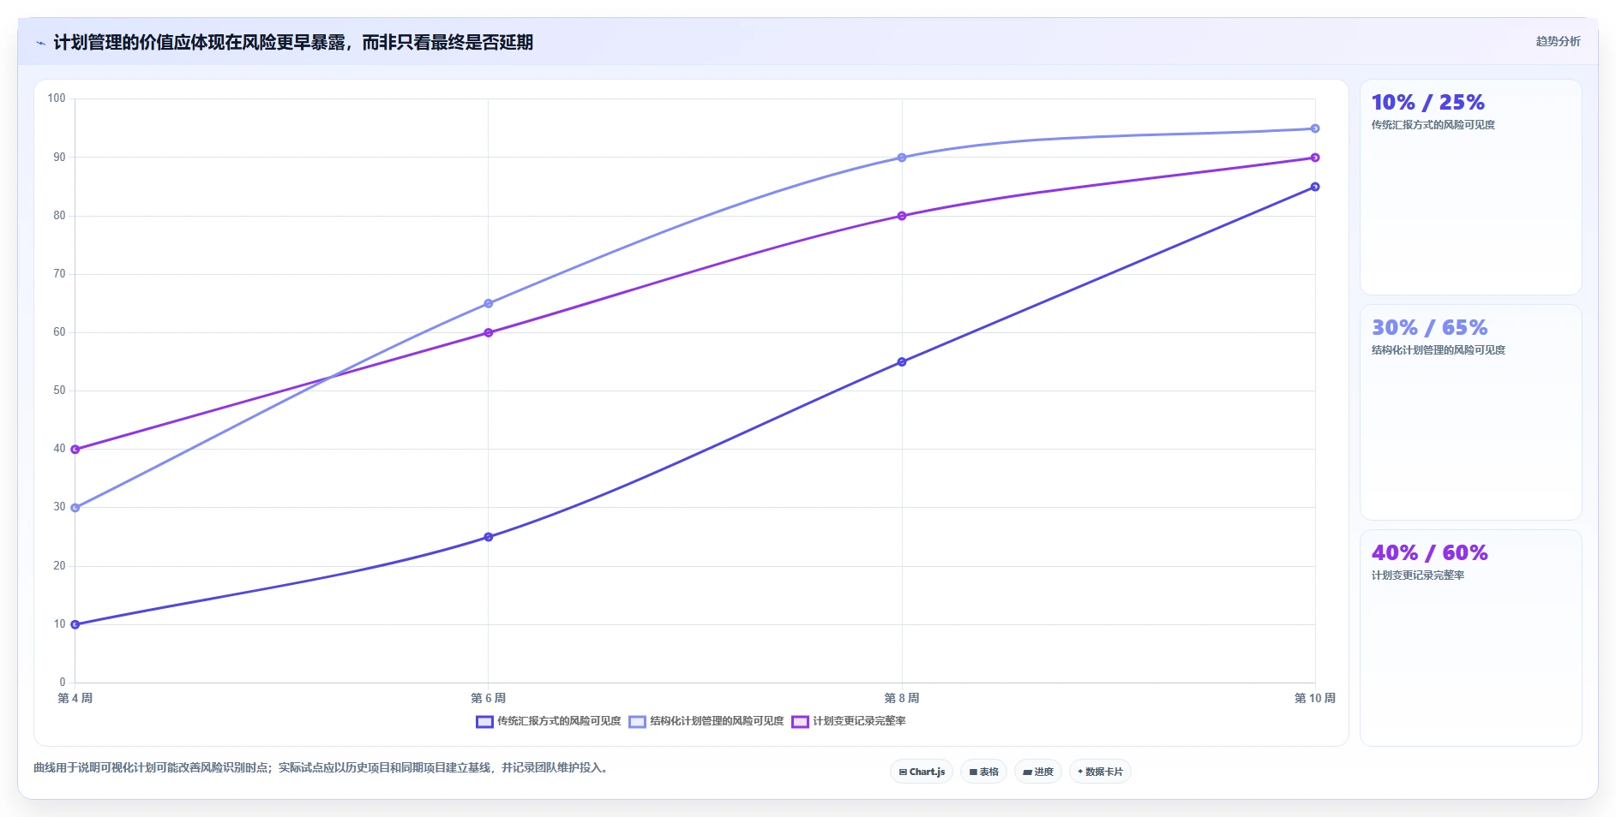This screenshot has width=1616, height=817.
Task: Toggle 计划变更记录完整率 legend label
Action: click(859, 721)
